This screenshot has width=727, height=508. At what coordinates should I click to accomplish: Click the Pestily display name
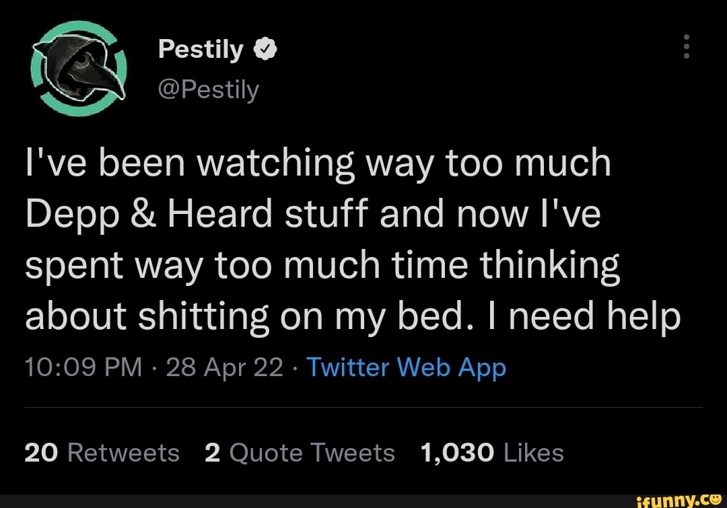point(200,48)
